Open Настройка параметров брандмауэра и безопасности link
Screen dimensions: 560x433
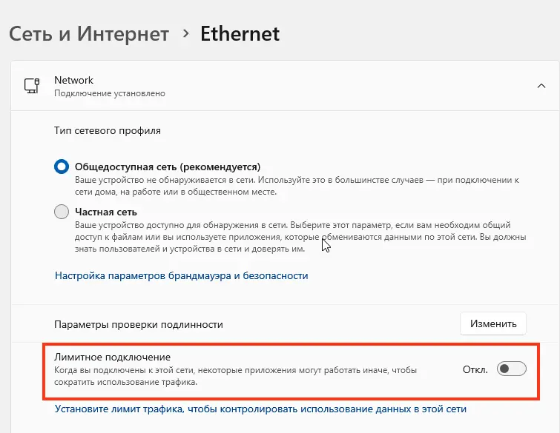[181, 275]
